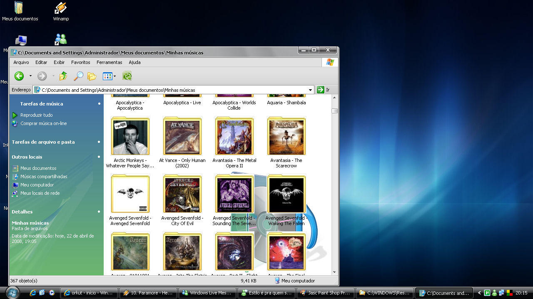Viewport: 533px width, 299px height.
Task: Click the Apocalyptica - Apocalyptica folder label
Action: coord(130,105)
